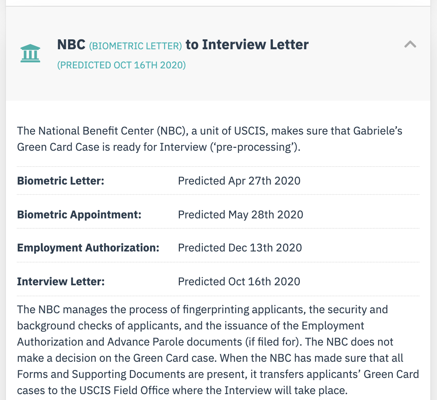This screenshot has height=400, width=437.
Task: Click the NBC to Interview Letter heading
Action: [183, 44]
